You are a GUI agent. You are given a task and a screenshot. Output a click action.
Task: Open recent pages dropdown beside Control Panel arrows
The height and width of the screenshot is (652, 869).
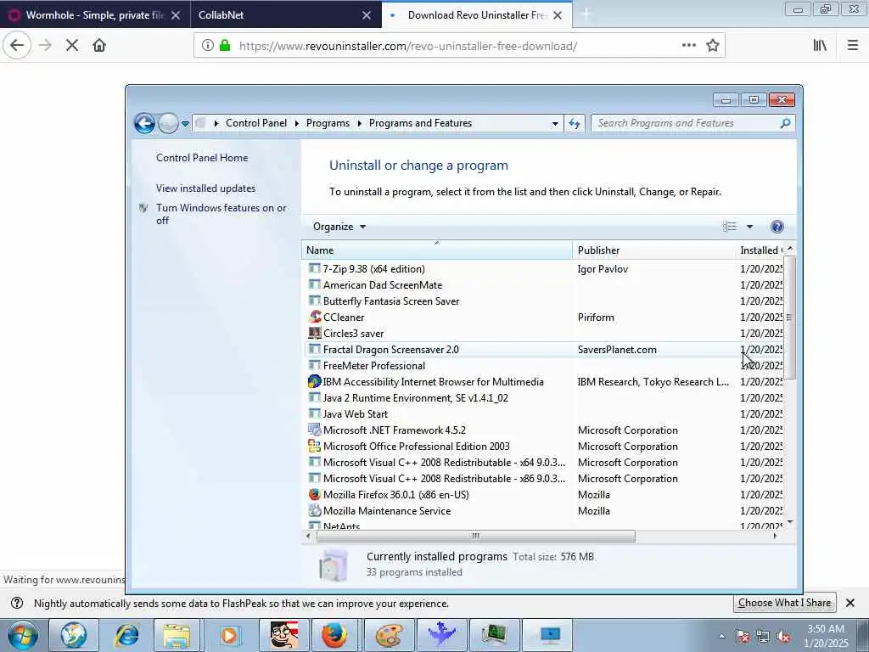(185, 124)
